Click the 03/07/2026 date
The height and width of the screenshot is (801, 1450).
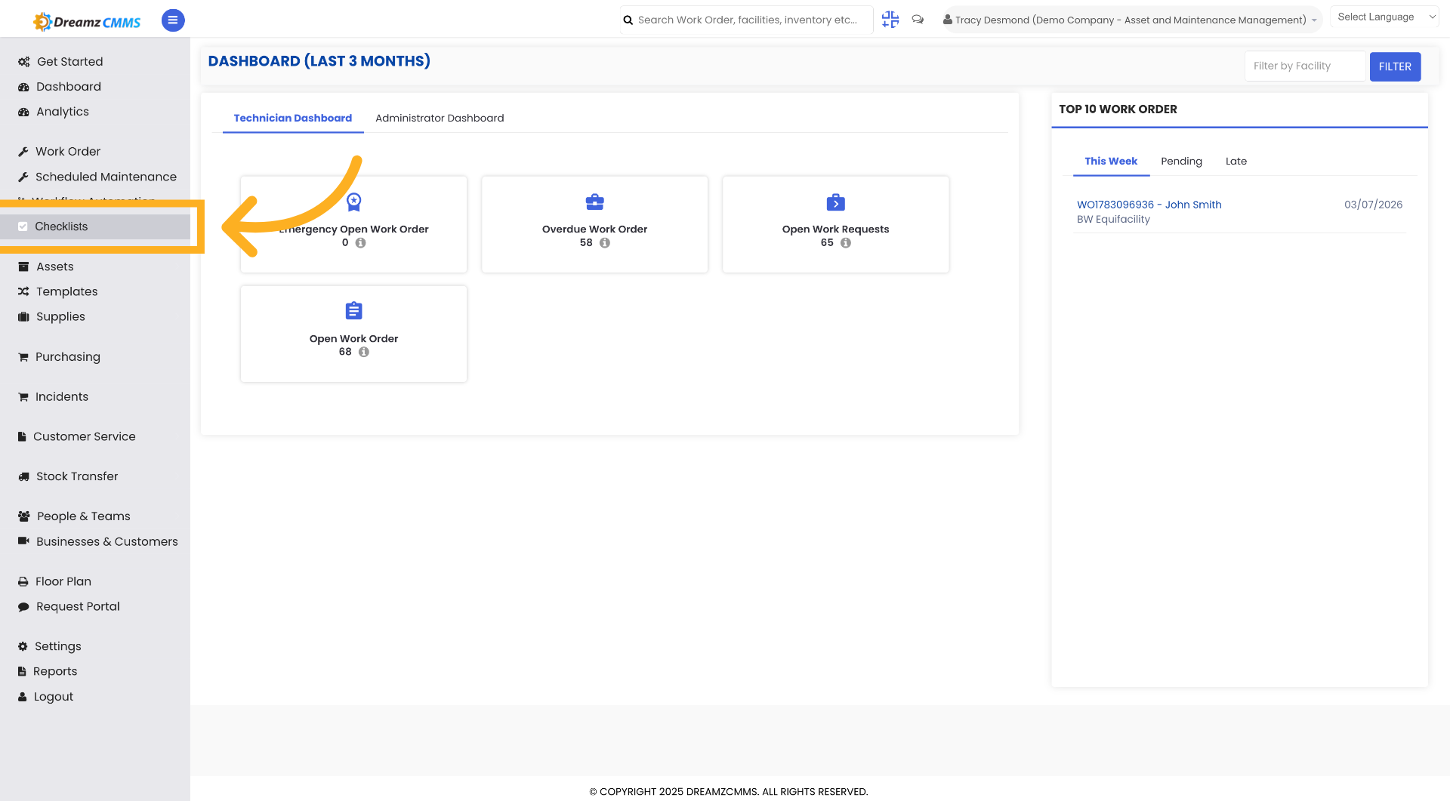(1373, 205)
